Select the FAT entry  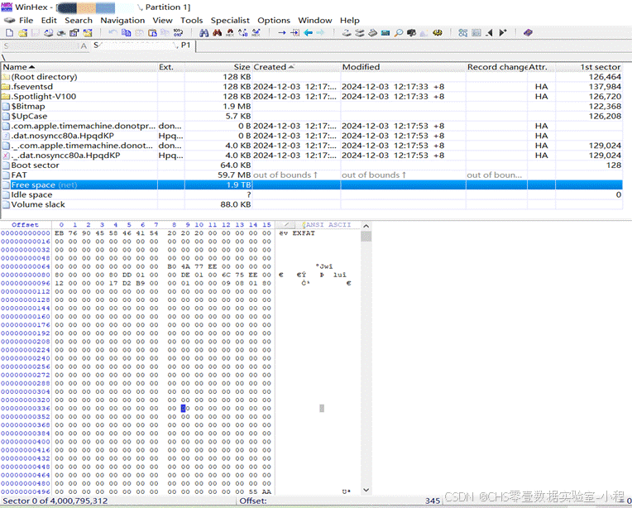point(312,175)
